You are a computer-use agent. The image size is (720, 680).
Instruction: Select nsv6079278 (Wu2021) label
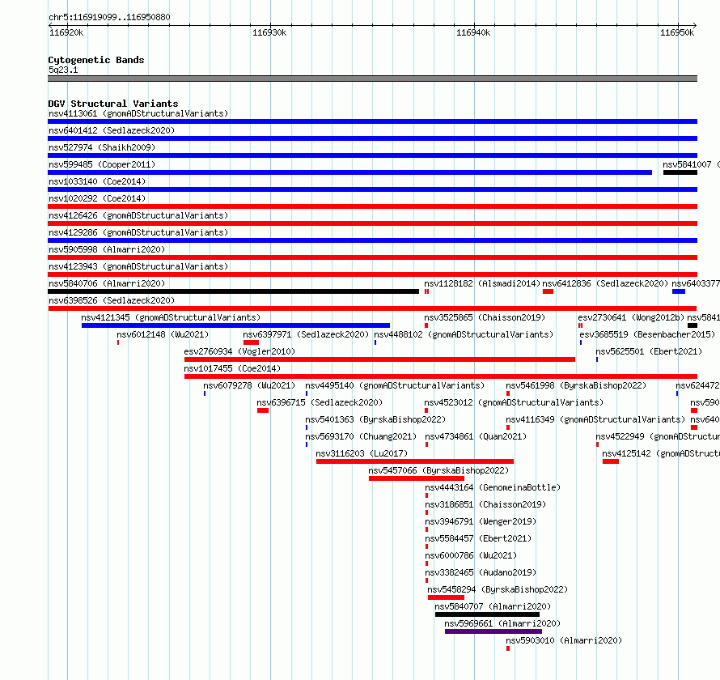pos(249,385)
